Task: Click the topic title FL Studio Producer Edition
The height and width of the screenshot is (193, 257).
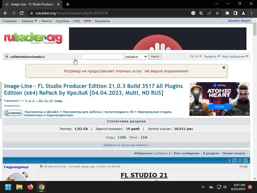Action: click(x=93, y=89)
